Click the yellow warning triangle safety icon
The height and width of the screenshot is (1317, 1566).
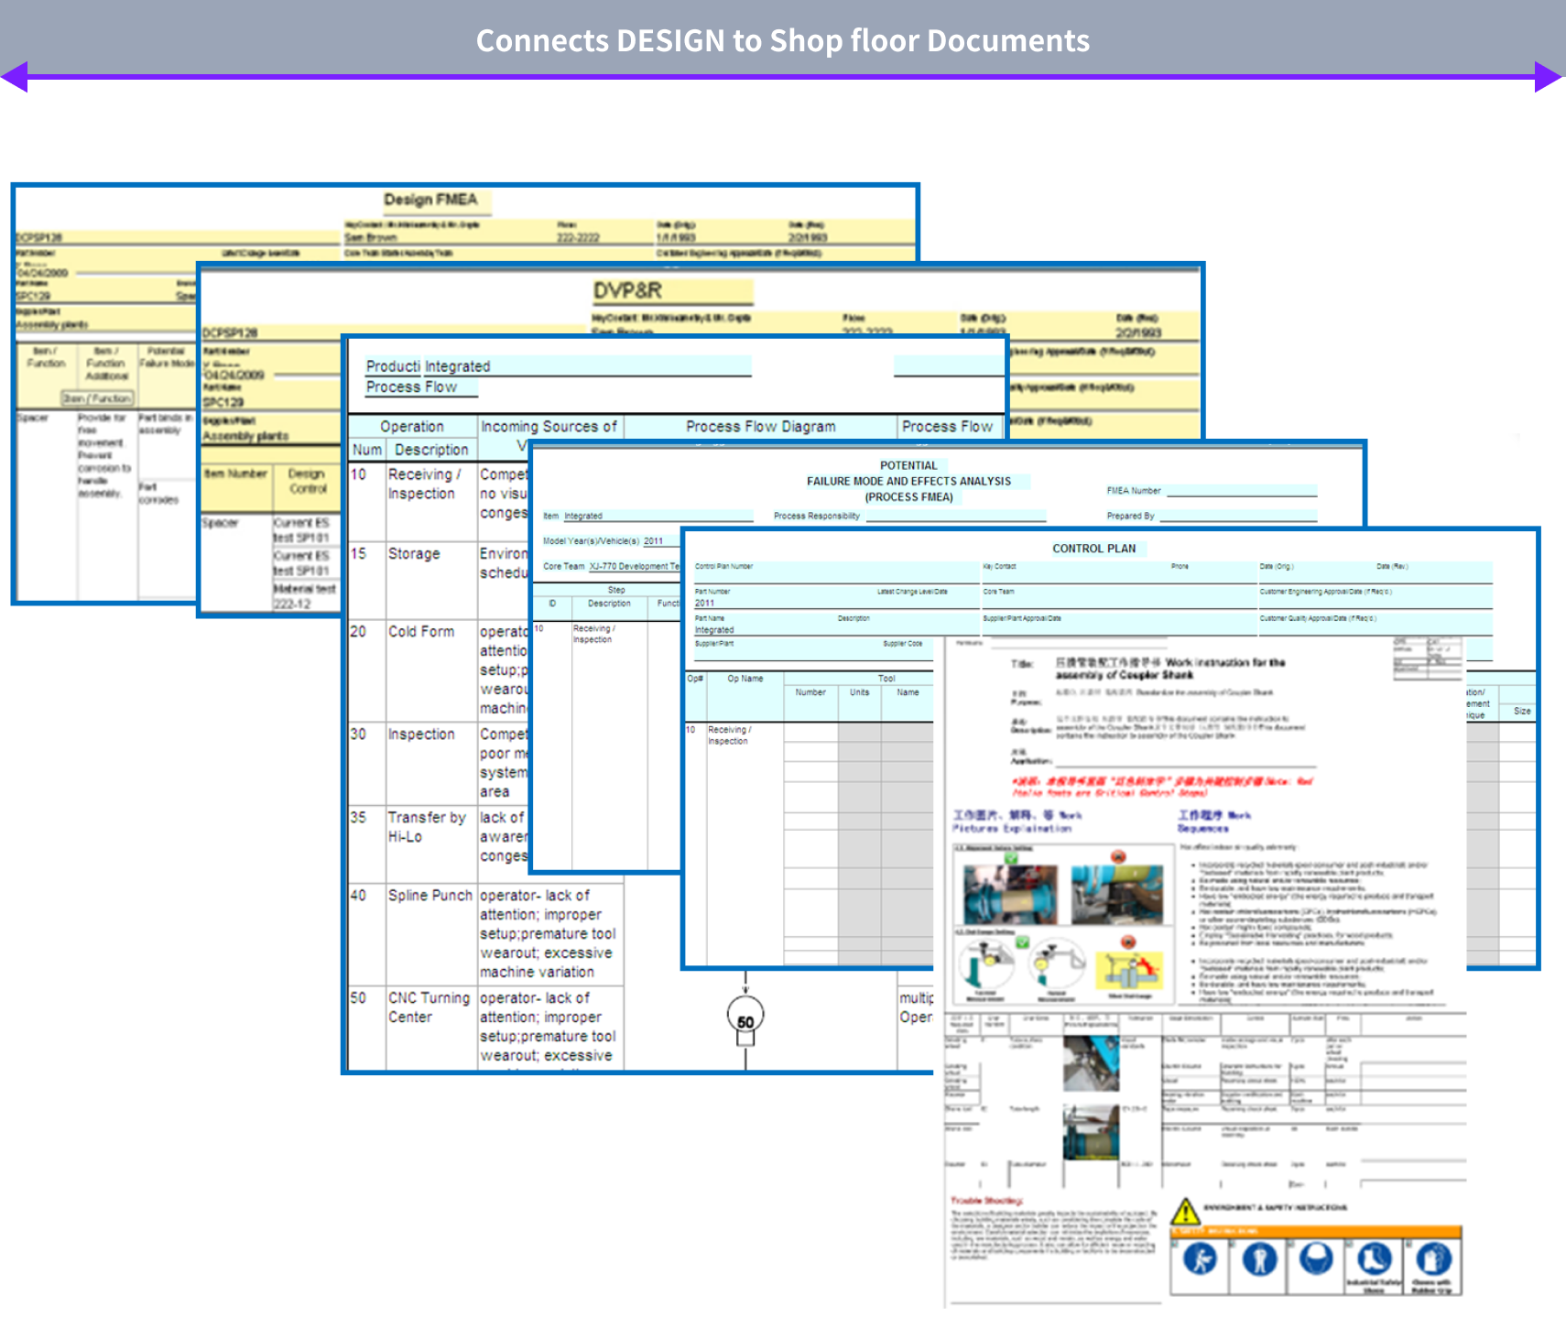click(x=1186, y=1212)
